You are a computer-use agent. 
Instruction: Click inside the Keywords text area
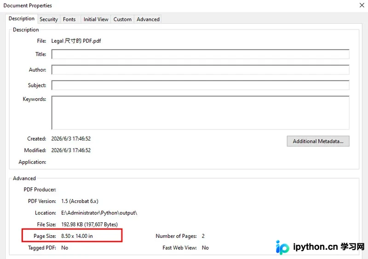pos(200,113)
